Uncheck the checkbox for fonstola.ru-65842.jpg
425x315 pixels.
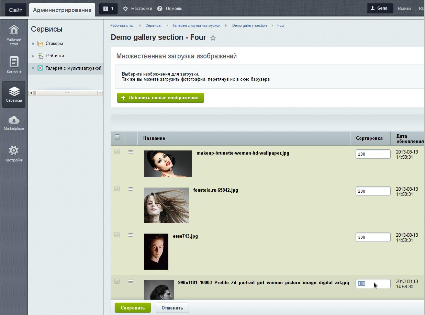(117, 189)
